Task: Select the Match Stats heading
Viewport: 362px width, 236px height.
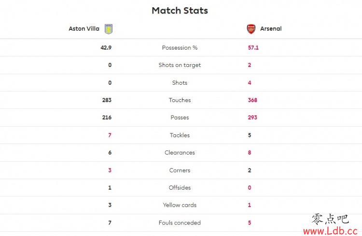Action: coord(180,11)
